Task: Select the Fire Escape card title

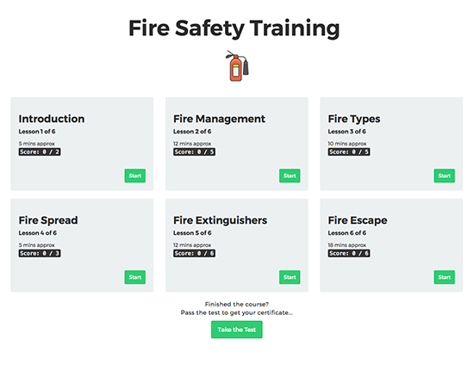Action: pyautogui.click(x=358, y=220)
